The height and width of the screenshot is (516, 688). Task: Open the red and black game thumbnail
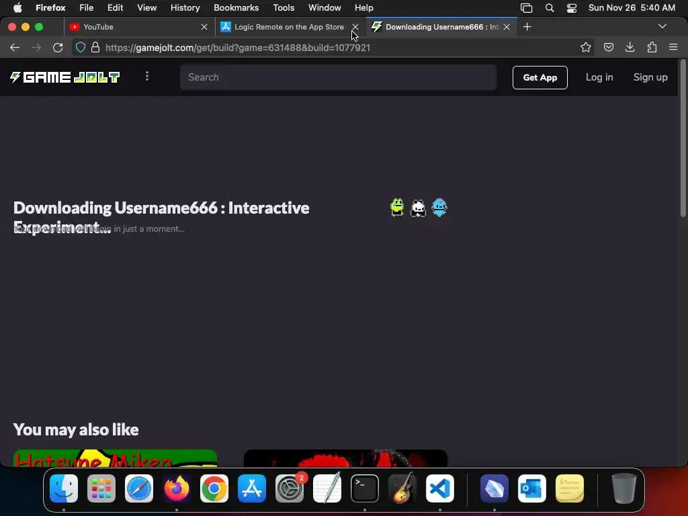point(345,458)
